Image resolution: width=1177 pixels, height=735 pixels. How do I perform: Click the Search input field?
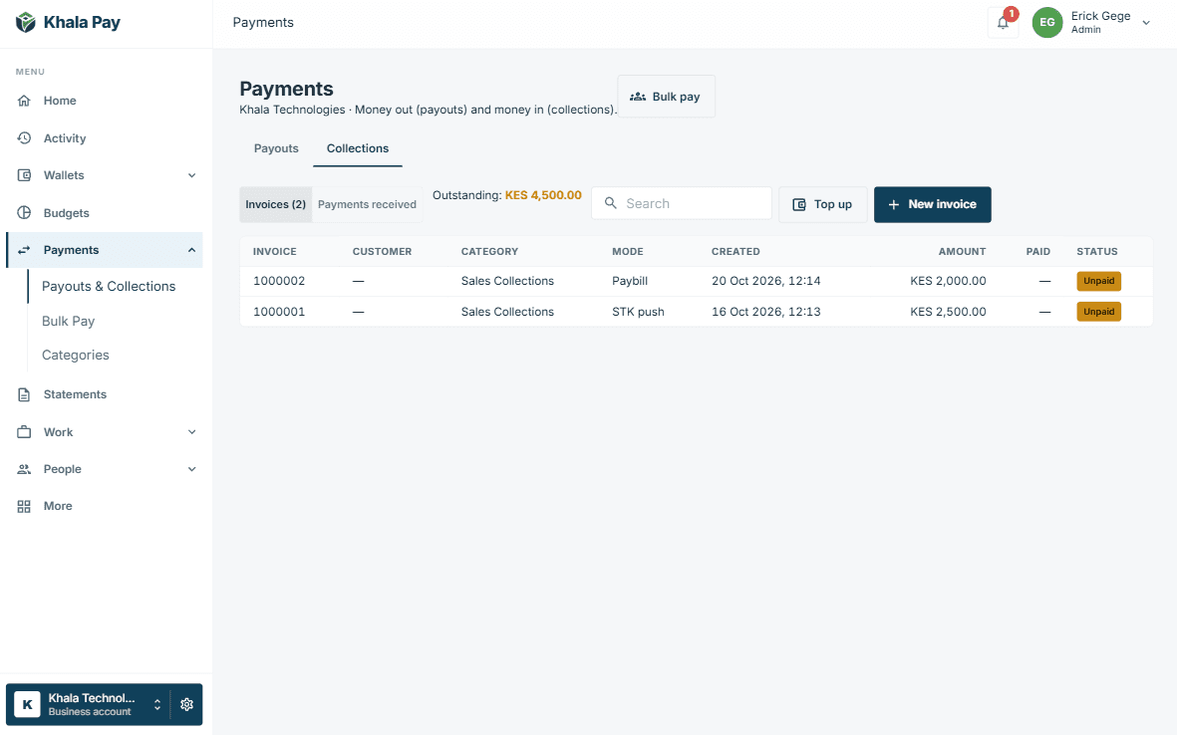click(682, 203)
